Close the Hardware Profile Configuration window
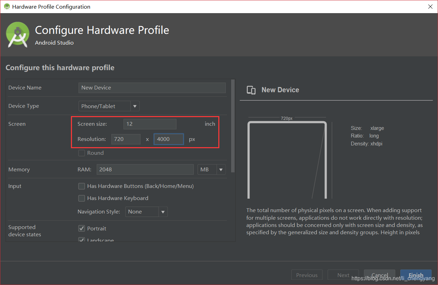Viewport: 438px width, 285px height. coord(430,7)
